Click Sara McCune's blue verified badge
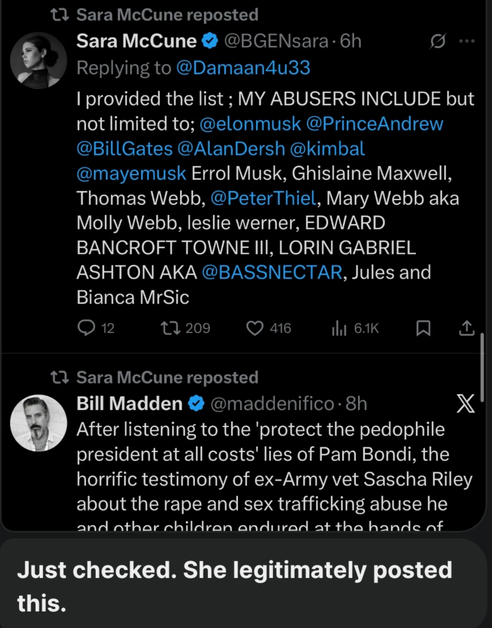492x628 pixels. point(209,41)
